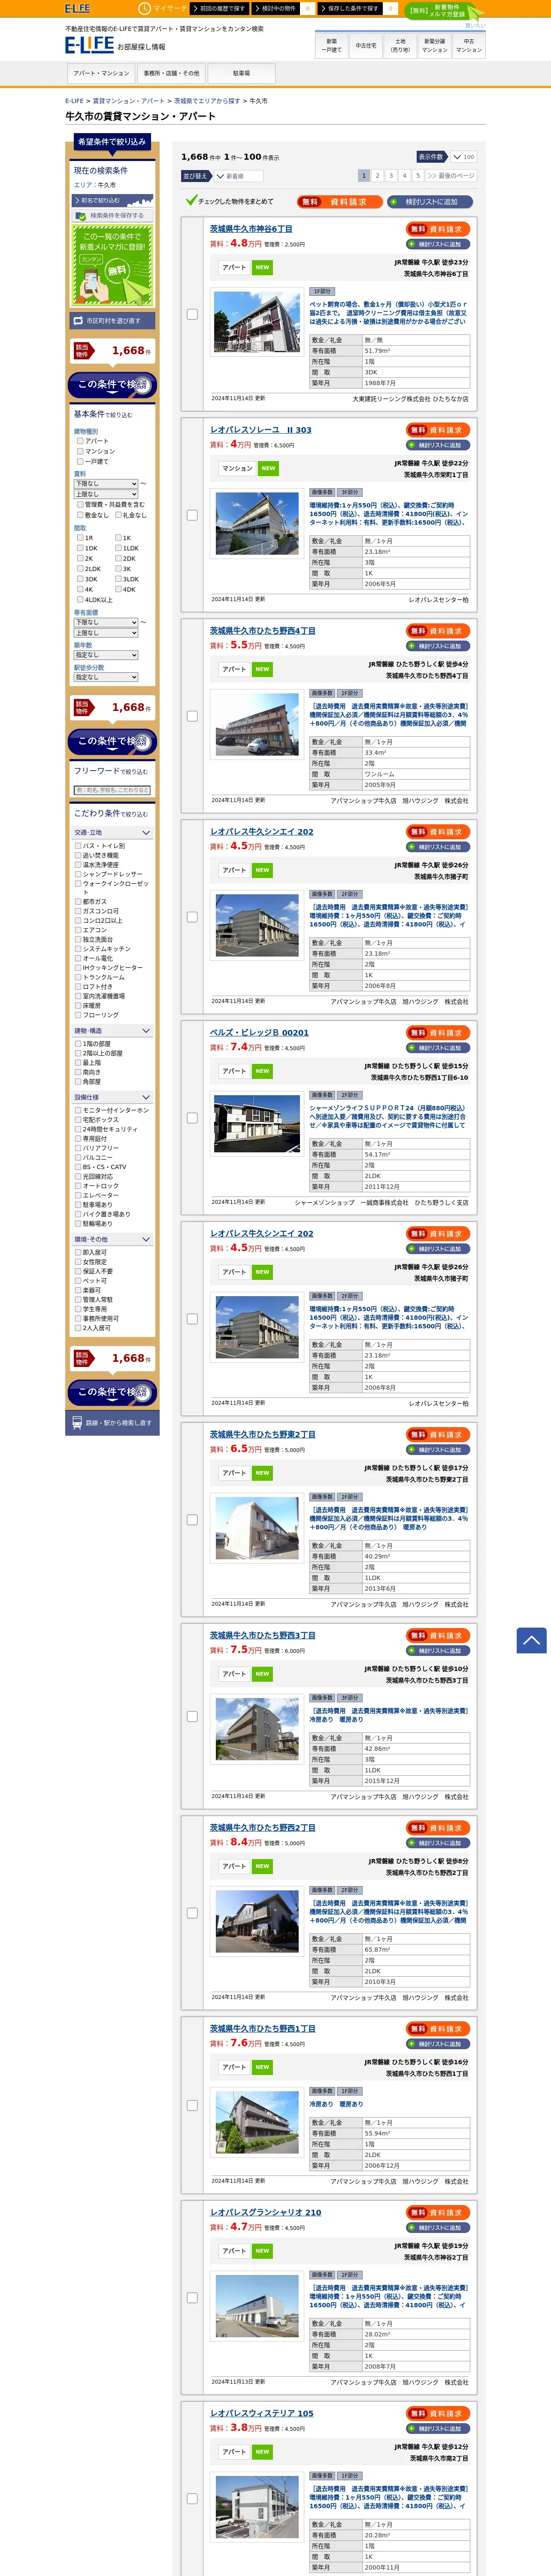Image resolution: width=551 pixels, height=2576 pixels.
Task: Open the E-LIFE お部屋探し情報 main logo
Action: pos(115,45)
